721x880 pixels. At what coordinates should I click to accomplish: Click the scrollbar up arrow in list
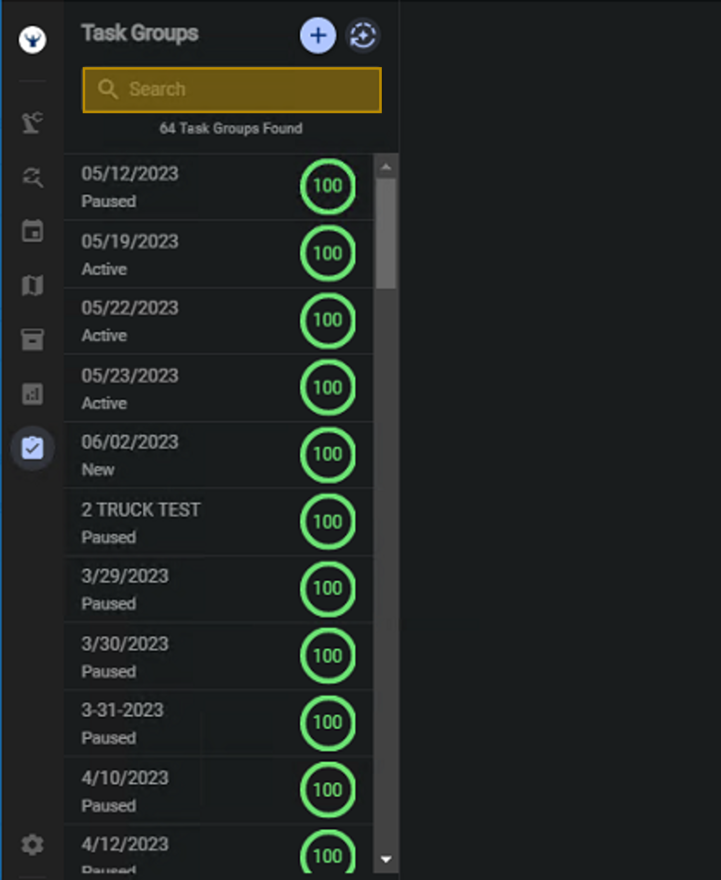click(x=386, y=167)
